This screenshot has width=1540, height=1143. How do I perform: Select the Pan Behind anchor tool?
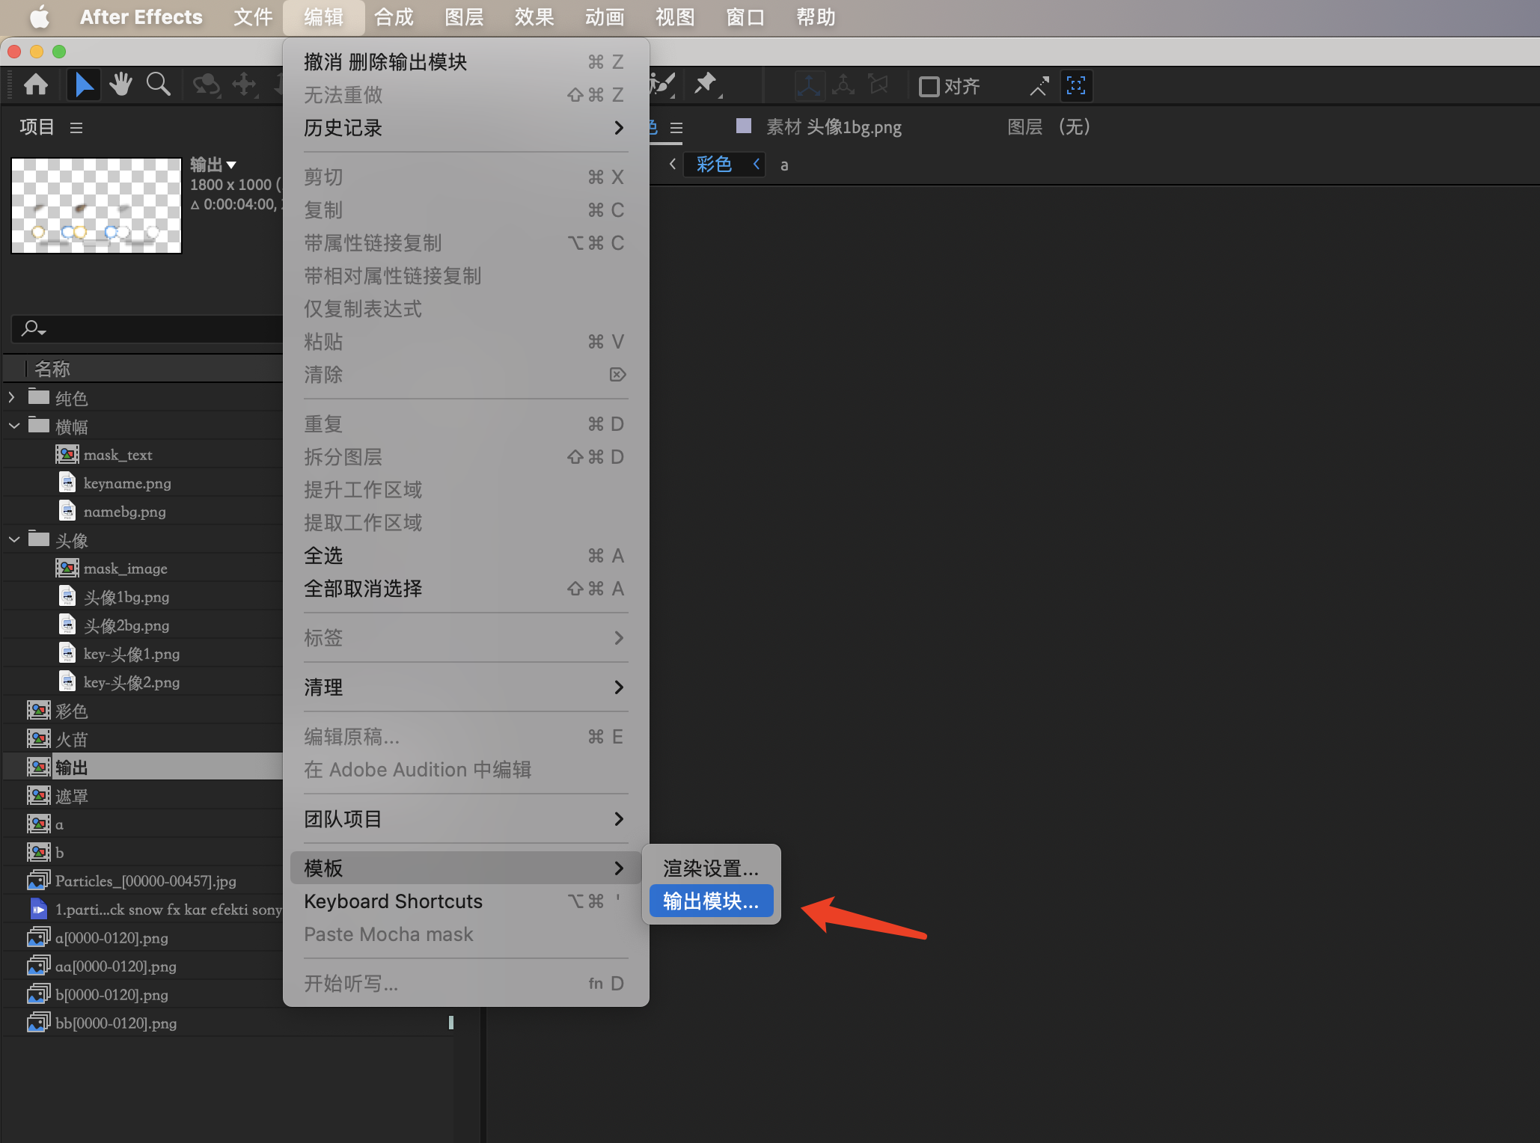click(x=244, y=85)
